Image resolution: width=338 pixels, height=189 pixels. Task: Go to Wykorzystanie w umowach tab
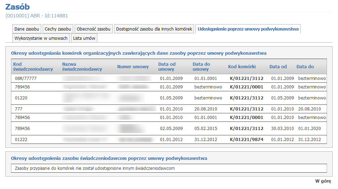tap(41, 38)
